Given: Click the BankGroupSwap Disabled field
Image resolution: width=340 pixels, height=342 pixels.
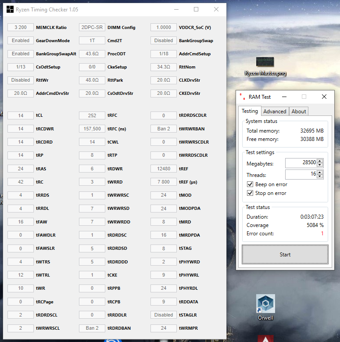Looking at the screenshot, I should coord(164,40).
